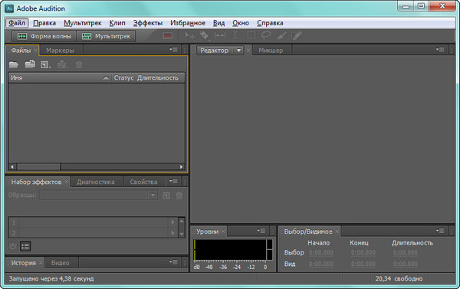Viewport: 460px width, 289px height.
Task: Open the Вид menu
Action: coord(219,23)
